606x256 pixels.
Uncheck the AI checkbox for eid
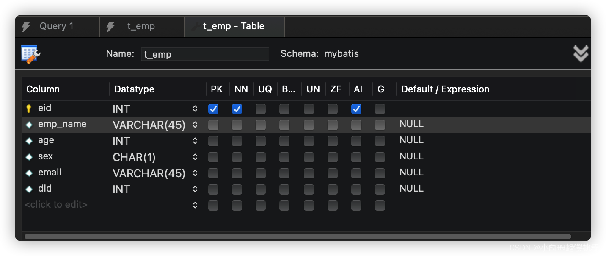point(356,109)
